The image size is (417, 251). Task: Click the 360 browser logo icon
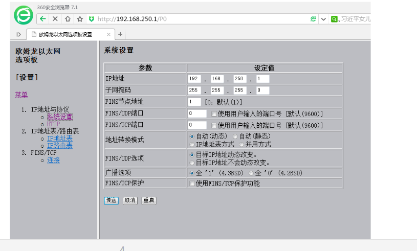[x=23, y=16]
